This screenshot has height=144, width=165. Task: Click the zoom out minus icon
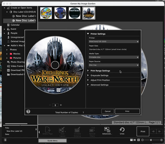[x=142, y=140]
